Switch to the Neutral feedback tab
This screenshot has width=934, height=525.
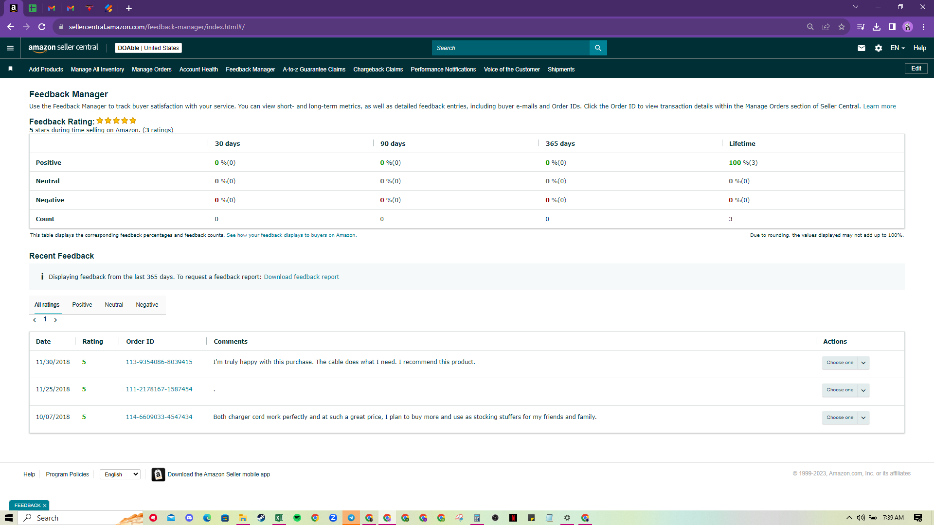coord(114,305)
